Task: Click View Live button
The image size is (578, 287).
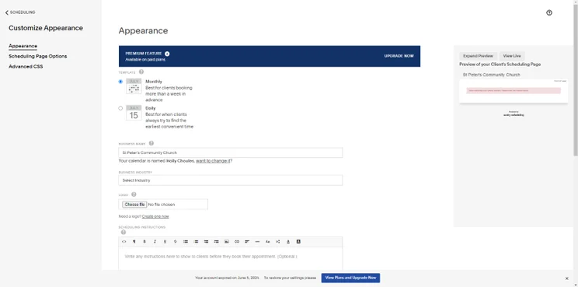Action: [512, 56]
